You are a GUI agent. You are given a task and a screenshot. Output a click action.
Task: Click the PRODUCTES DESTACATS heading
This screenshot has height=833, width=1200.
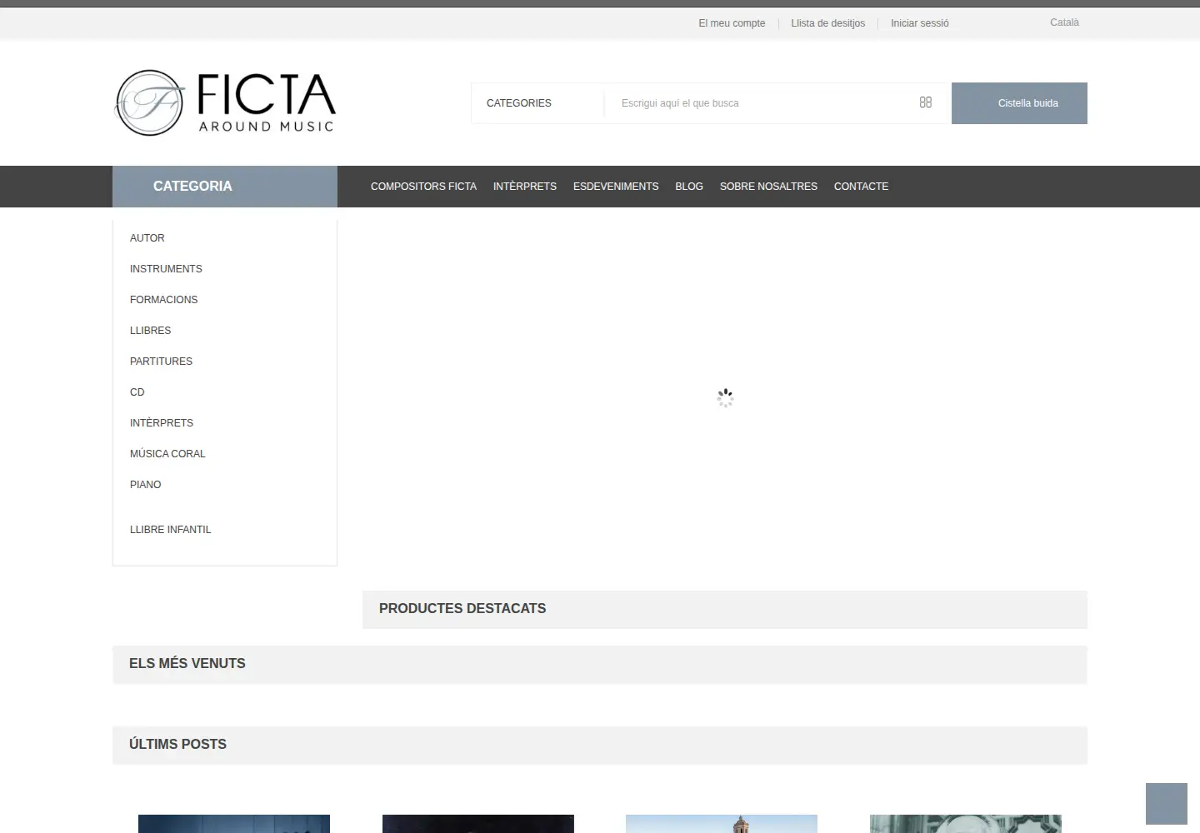coord(462,609)
